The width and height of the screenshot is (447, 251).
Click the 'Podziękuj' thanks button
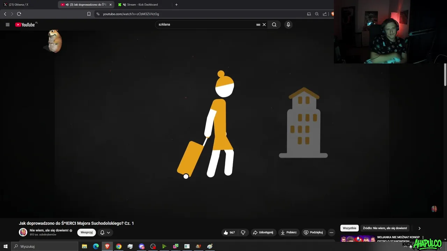(313, 233)
